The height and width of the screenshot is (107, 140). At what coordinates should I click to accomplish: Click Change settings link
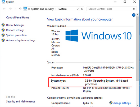[x=121, y=103]
